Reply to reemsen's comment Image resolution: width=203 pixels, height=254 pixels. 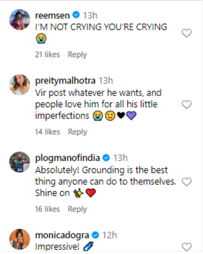click(77, 54)
